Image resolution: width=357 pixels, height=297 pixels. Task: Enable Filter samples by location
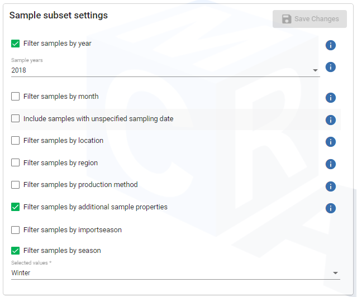(x=16, y=141)
